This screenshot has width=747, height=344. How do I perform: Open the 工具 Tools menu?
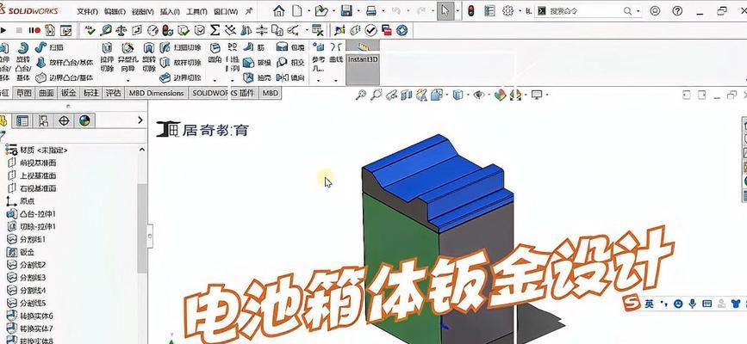[196, 11]
